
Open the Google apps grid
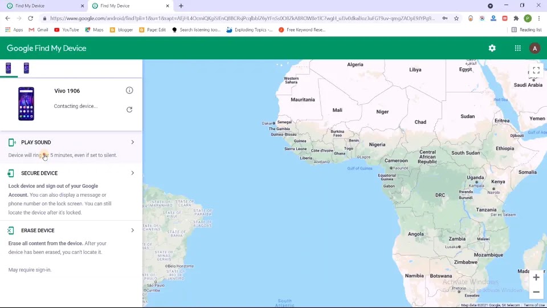tap(518, 48)
